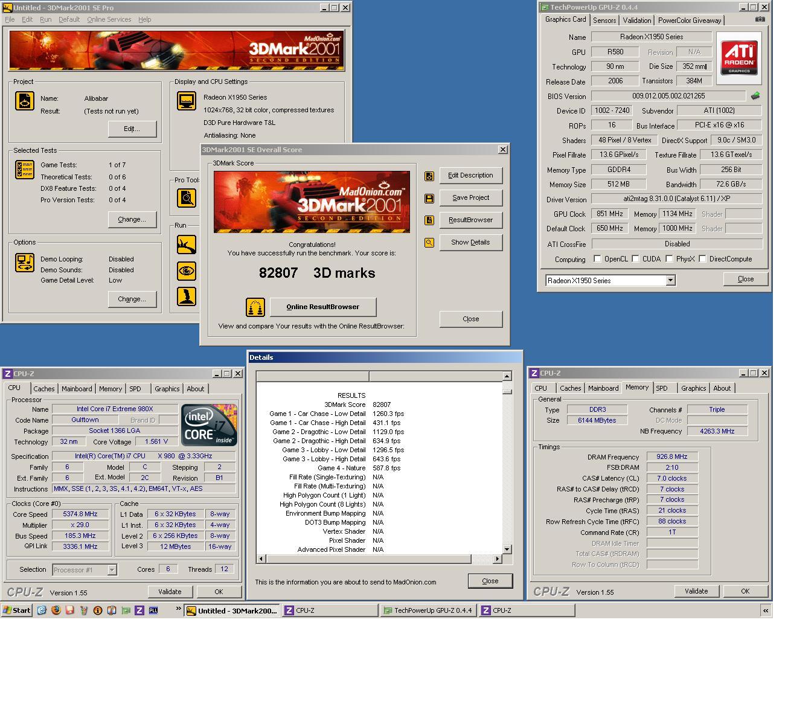Open Firefox from the quick launch bar
This screenshot has width=785, height=704.
pos(56,610)
